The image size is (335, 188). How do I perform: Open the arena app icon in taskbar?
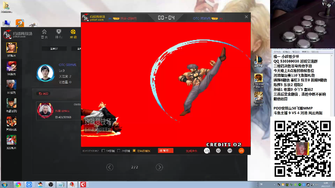pyautogui.click(x=72, y=185)
